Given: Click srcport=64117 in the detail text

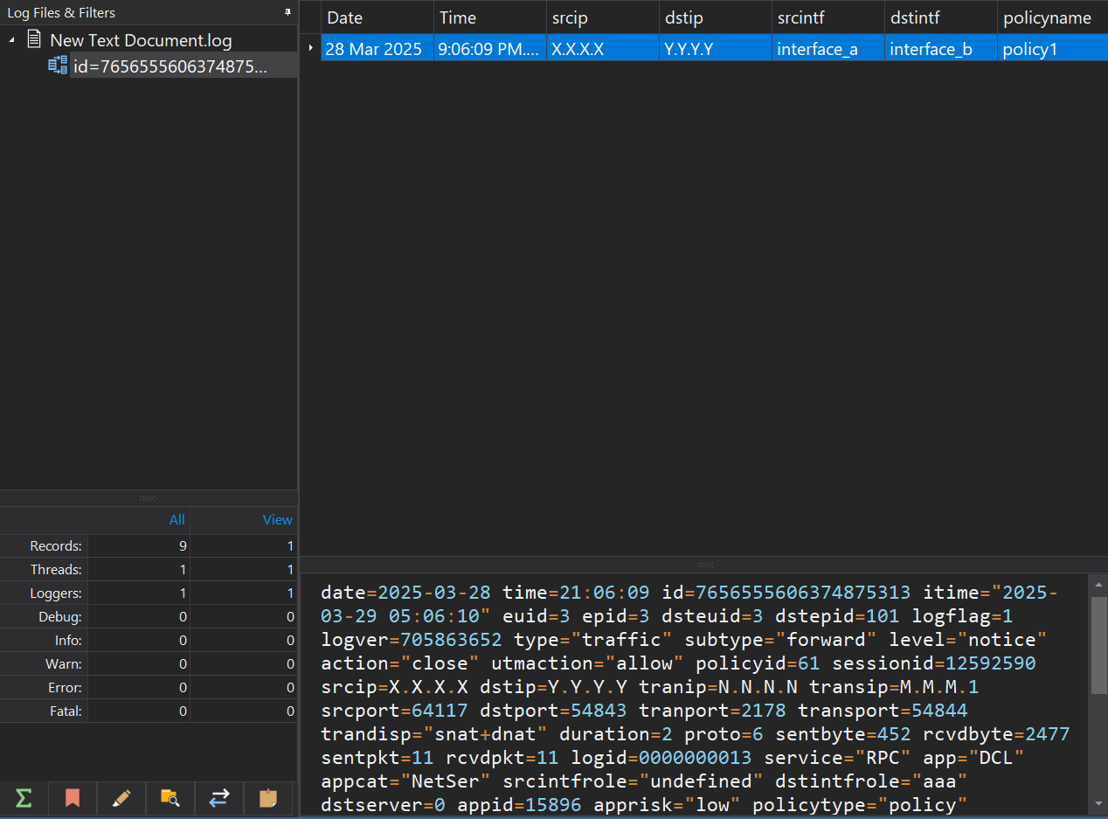Looking at the screenshot, I should (394, 711).
